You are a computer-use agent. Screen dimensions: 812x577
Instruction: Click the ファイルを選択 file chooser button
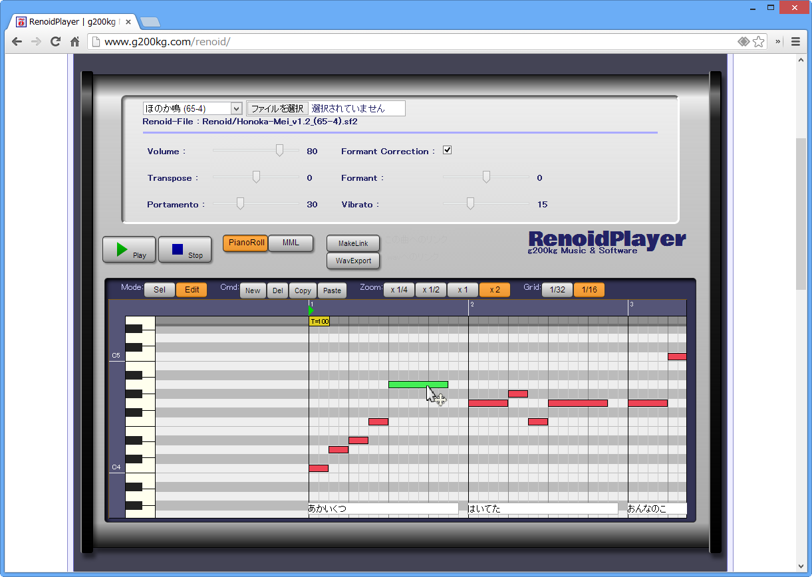point(277,108)
